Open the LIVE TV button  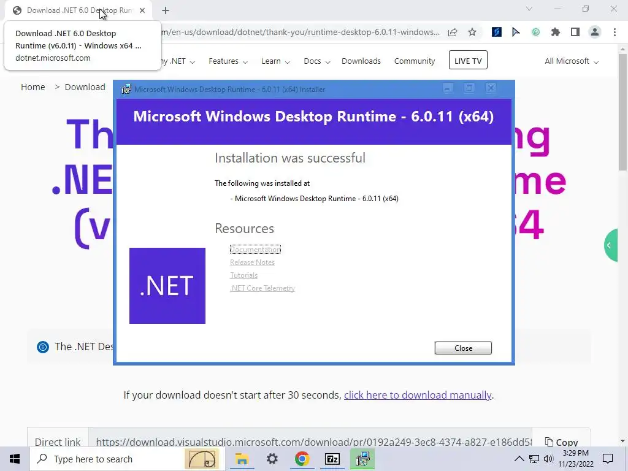(468, 60)
